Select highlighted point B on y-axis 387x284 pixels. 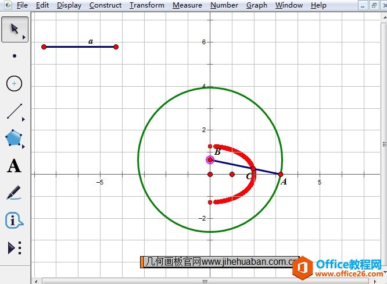210,160
